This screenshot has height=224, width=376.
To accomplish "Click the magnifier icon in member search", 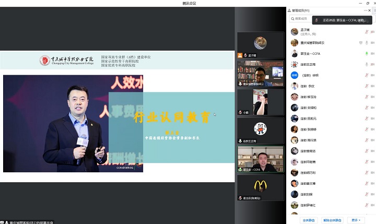I will pos(292,19).
